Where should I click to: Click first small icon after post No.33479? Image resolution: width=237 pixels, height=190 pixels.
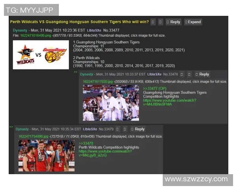(117, 129)
